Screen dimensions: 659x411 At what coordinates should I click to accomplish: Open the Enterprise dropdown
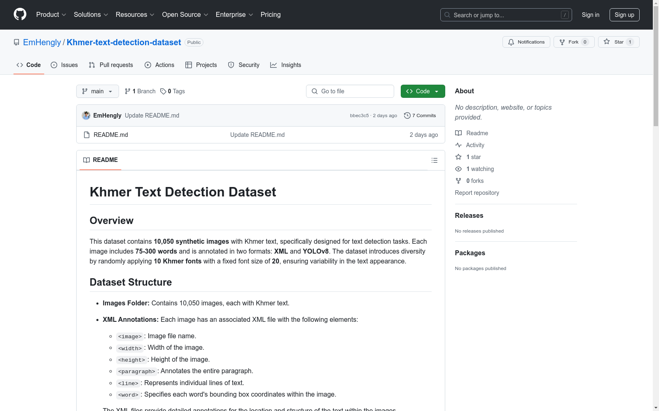tap(234, 15)
